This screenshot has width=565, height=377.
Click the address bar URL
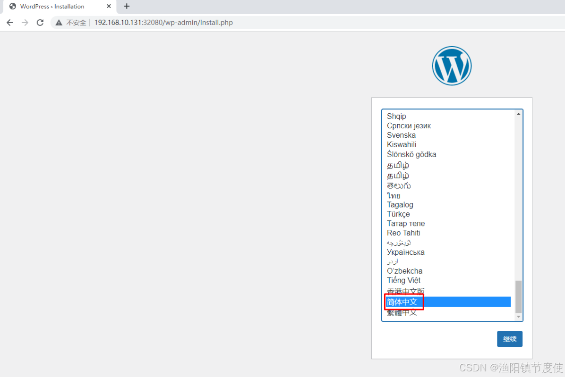(163, 23)
